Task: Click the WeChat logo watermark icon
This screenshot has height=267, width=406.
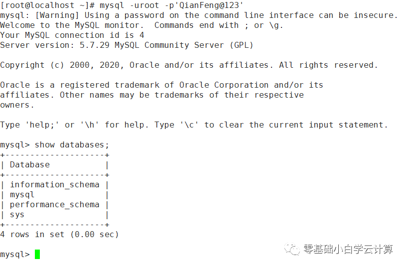Action: (x=292, y=249)
